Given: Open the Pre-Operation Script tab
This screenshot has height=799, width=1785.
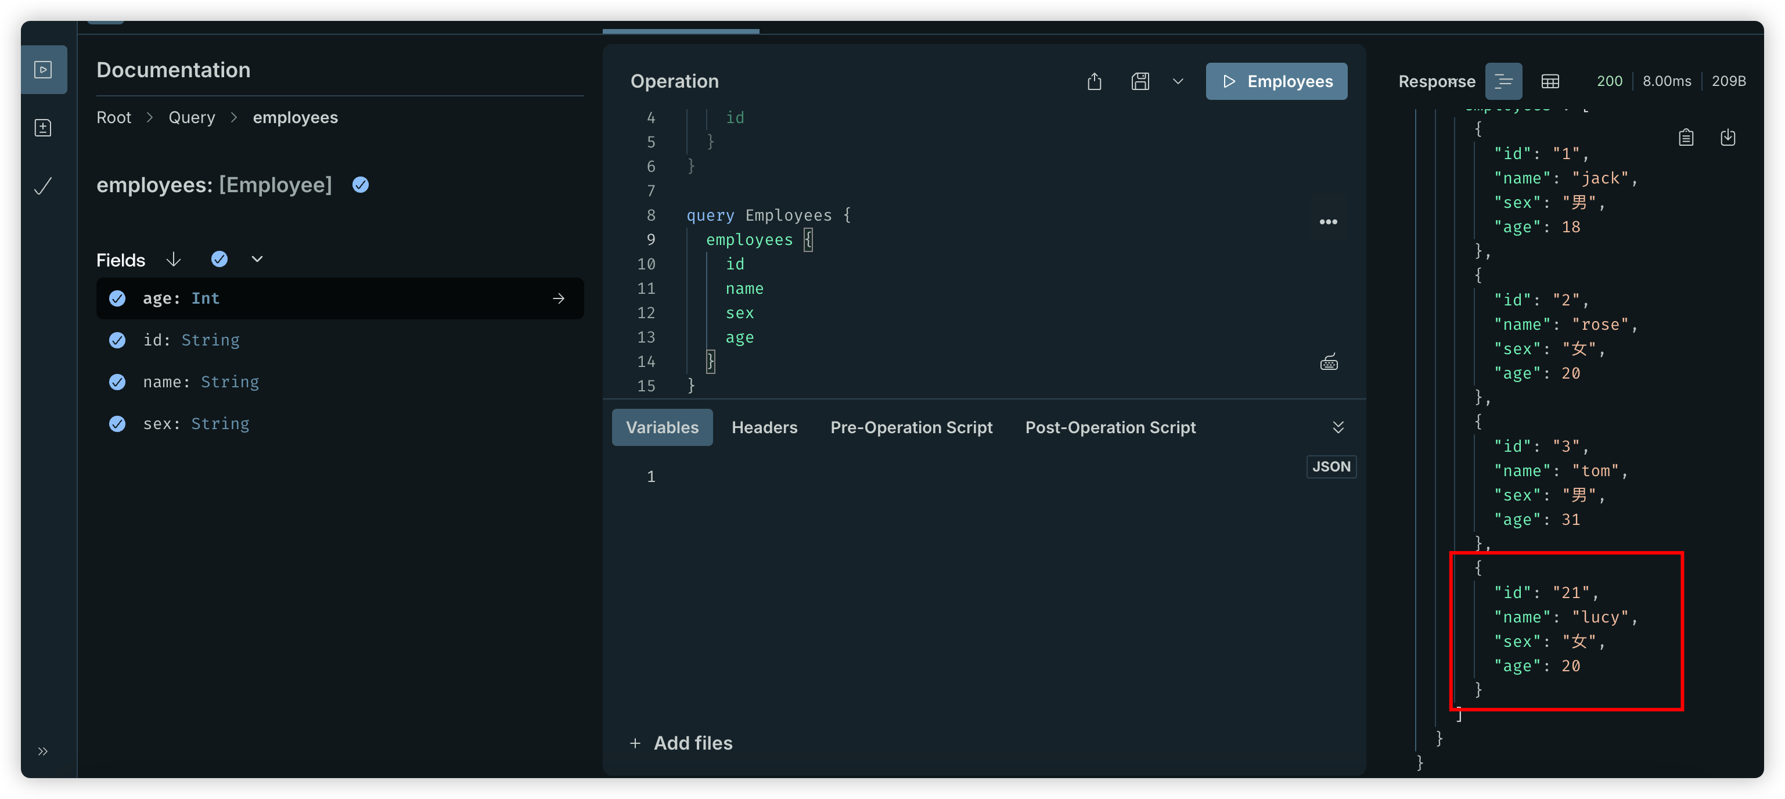Looking at the screenshot, I should pyautogui.click(x=911, y=427).
